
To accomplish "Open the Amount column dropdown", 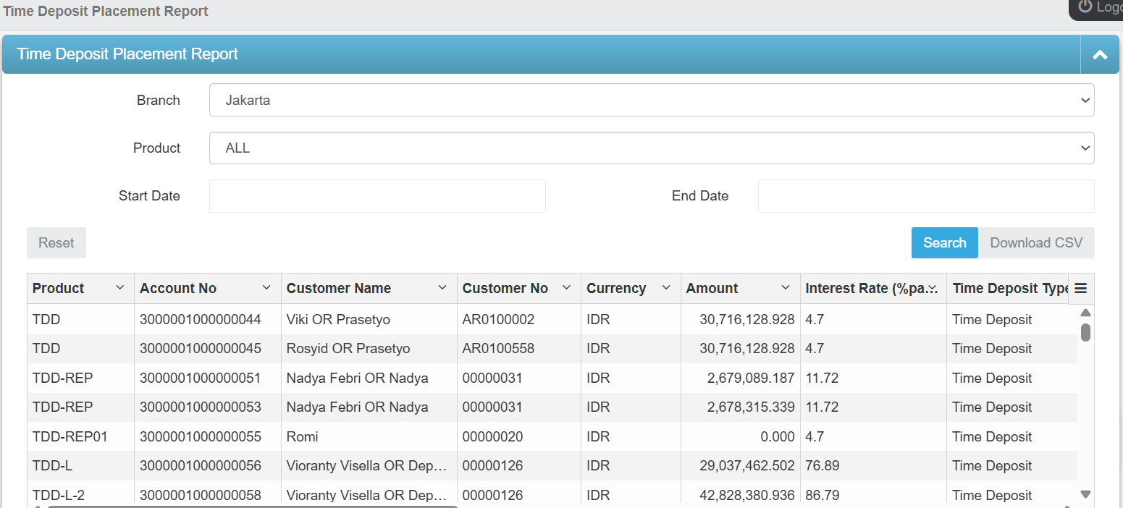I will tap(787, 288).
